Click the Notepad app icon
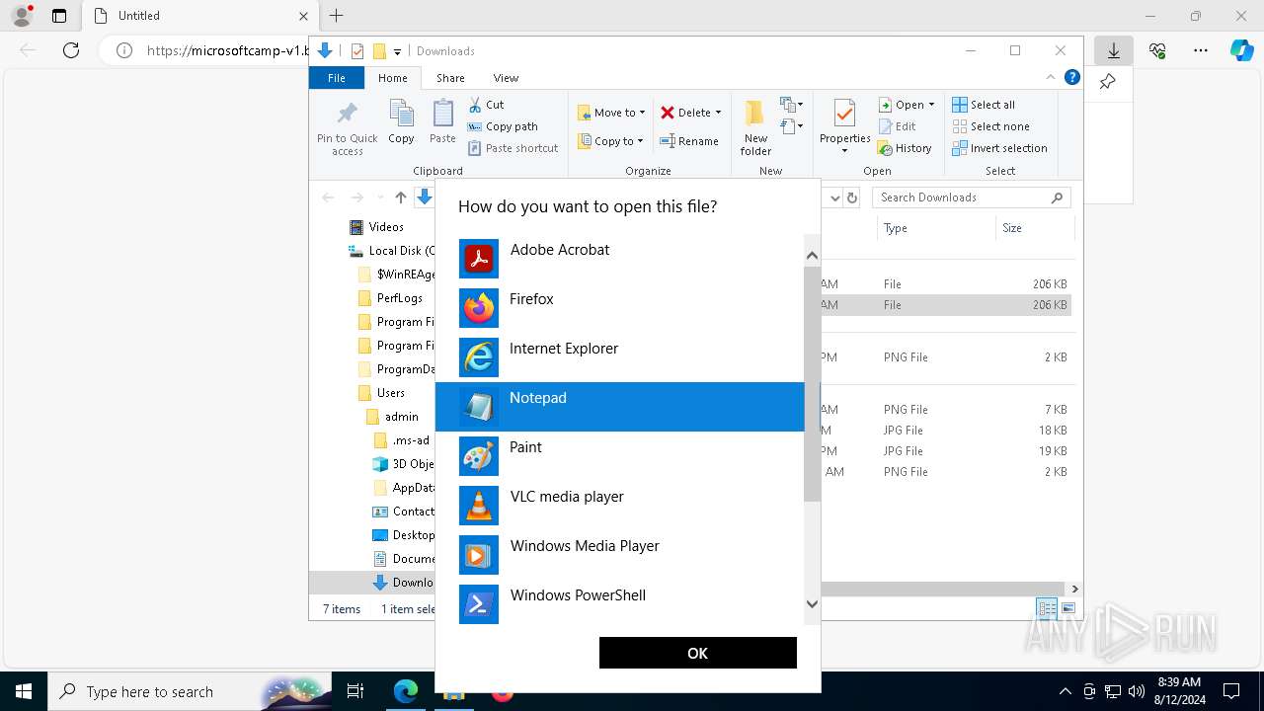The height and width of the screenshot is (711, 1264). [479, 407]
